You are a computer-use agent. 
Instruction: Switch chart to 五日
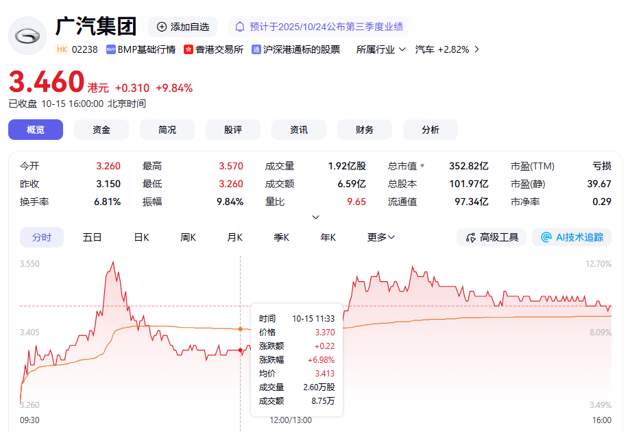(x=92, y=237)
